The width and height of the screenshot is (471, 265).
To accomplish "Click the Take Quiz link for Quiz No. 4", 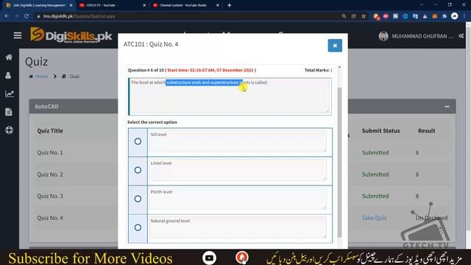I will [x=374, y=218].
